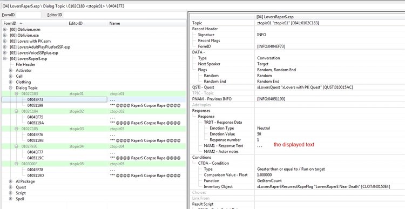Sort by the FormID column header
Image resolution: width=405 pixels, height=209 pixels.
click(35, 23)
